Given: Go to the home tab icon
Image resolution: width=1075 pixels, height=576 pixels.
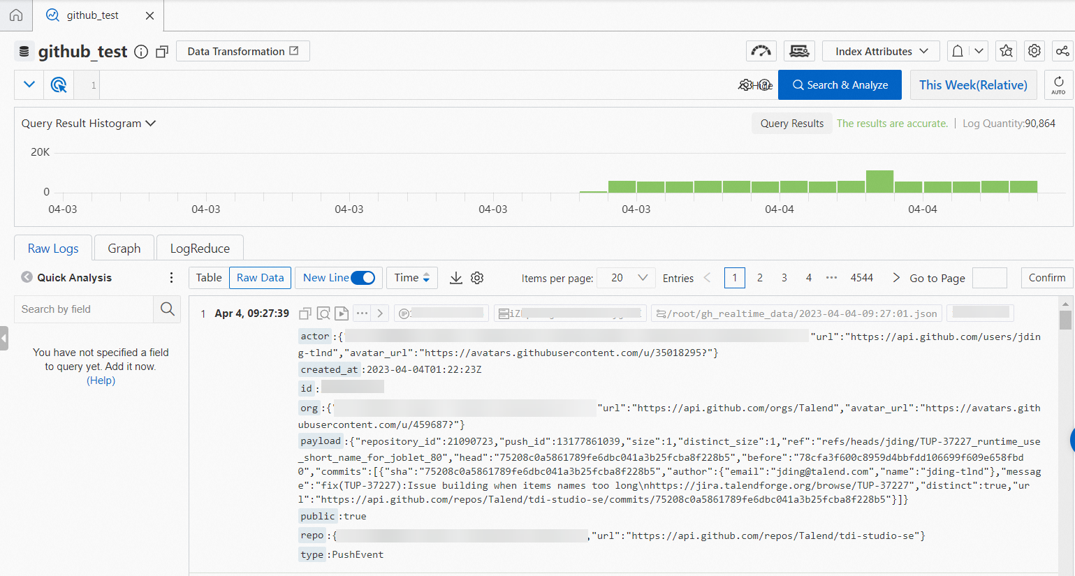Looking at the screenshot, I should point(15,15).
